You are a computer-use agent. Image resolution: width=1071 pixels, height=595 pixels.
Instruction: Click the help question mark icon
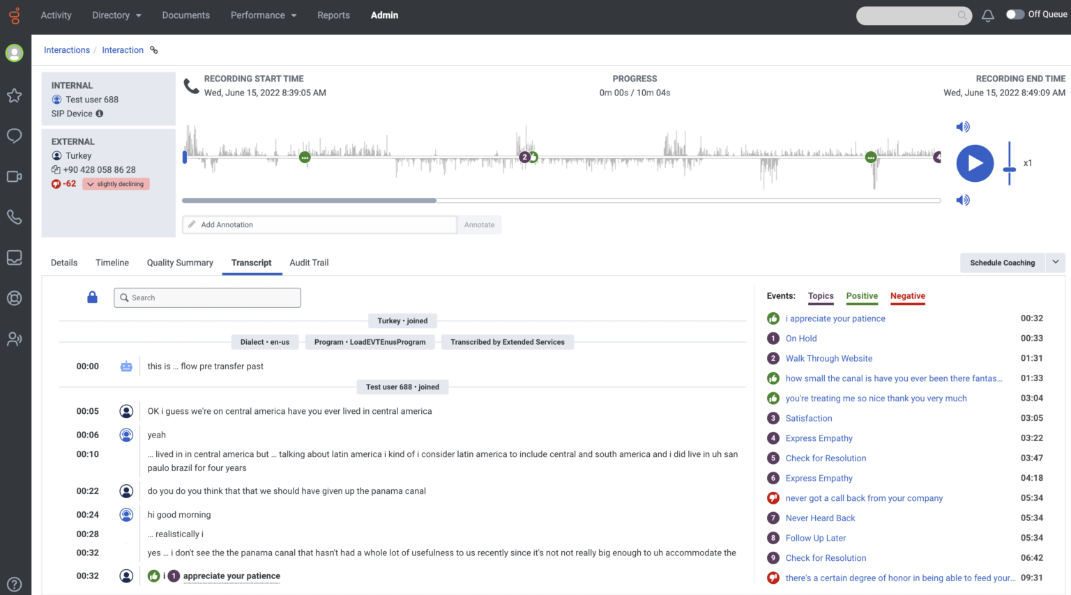click(14, 584)
